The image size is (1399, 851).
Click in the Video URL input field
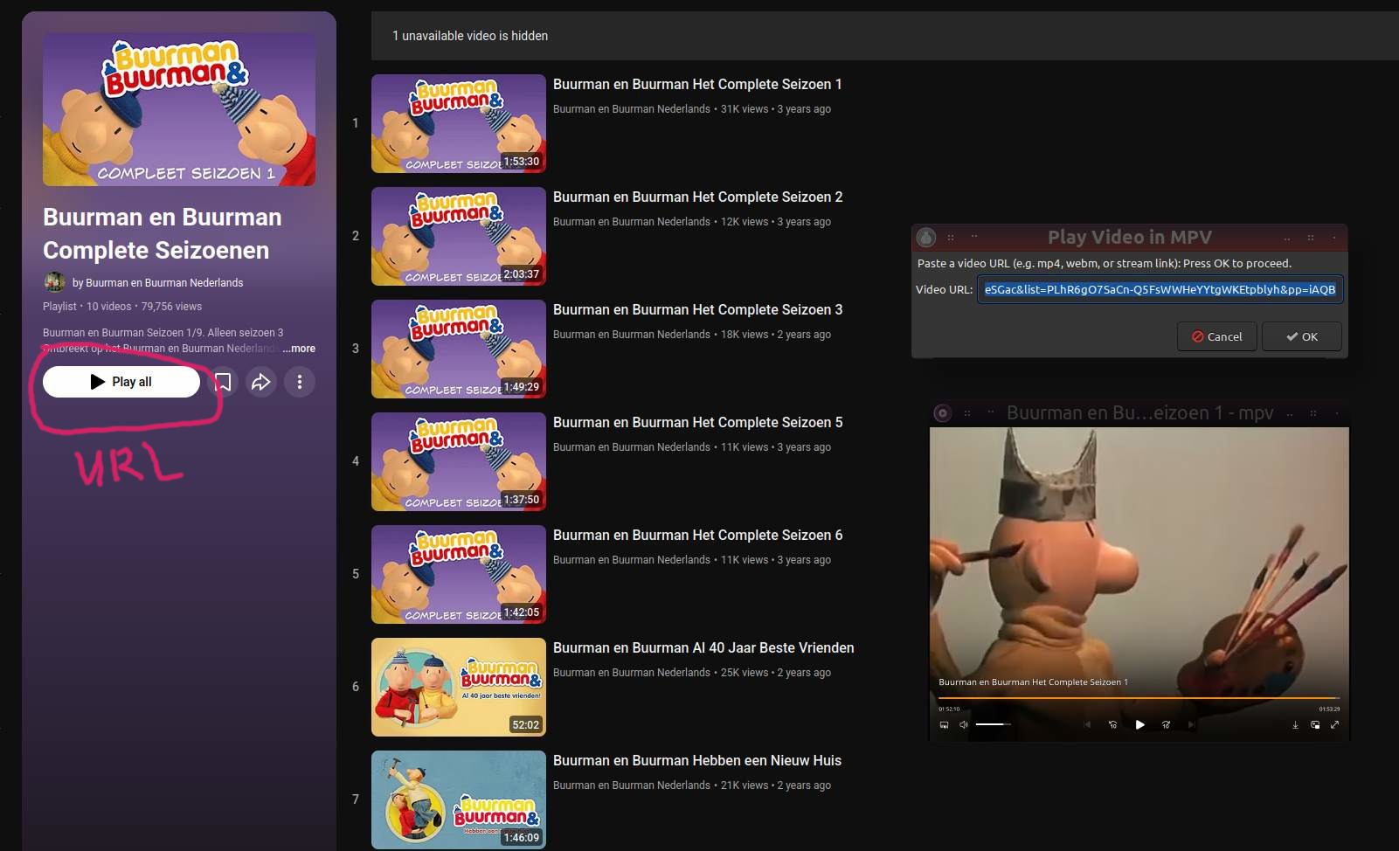pyautogui.click(x=1159, y=290)
